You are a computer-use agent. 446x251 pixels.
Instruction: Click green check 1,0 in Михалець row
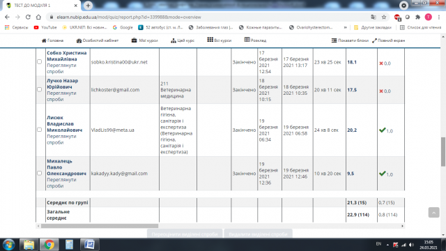[386, 174]
